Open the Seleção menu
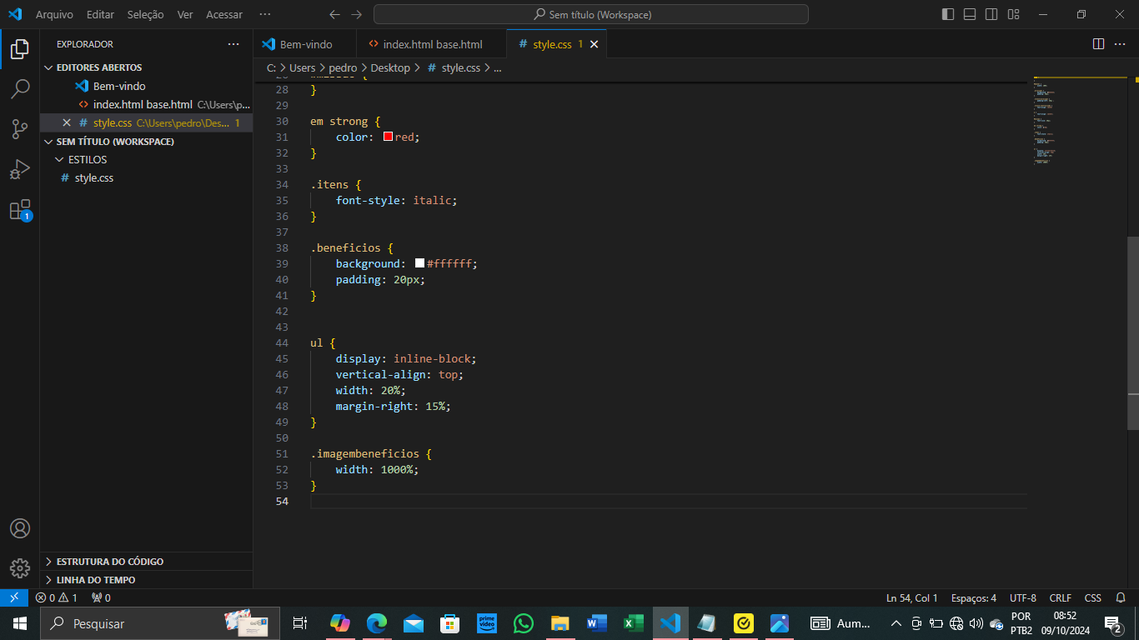The image size is (1139, 640). coord(145,14)
